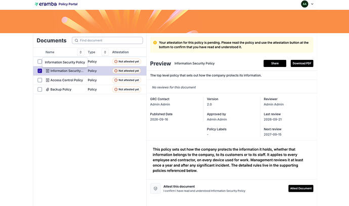Viewport: 349px width, 206px height.
Task: Click the Policy type cell of Backup Policy
Action: click(x=92, y=89)
